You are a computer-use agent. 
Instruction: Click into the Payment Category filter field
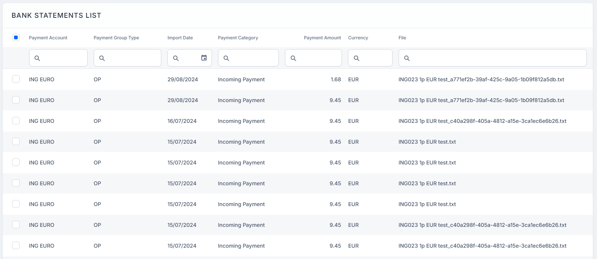click(x=252, y=58)
